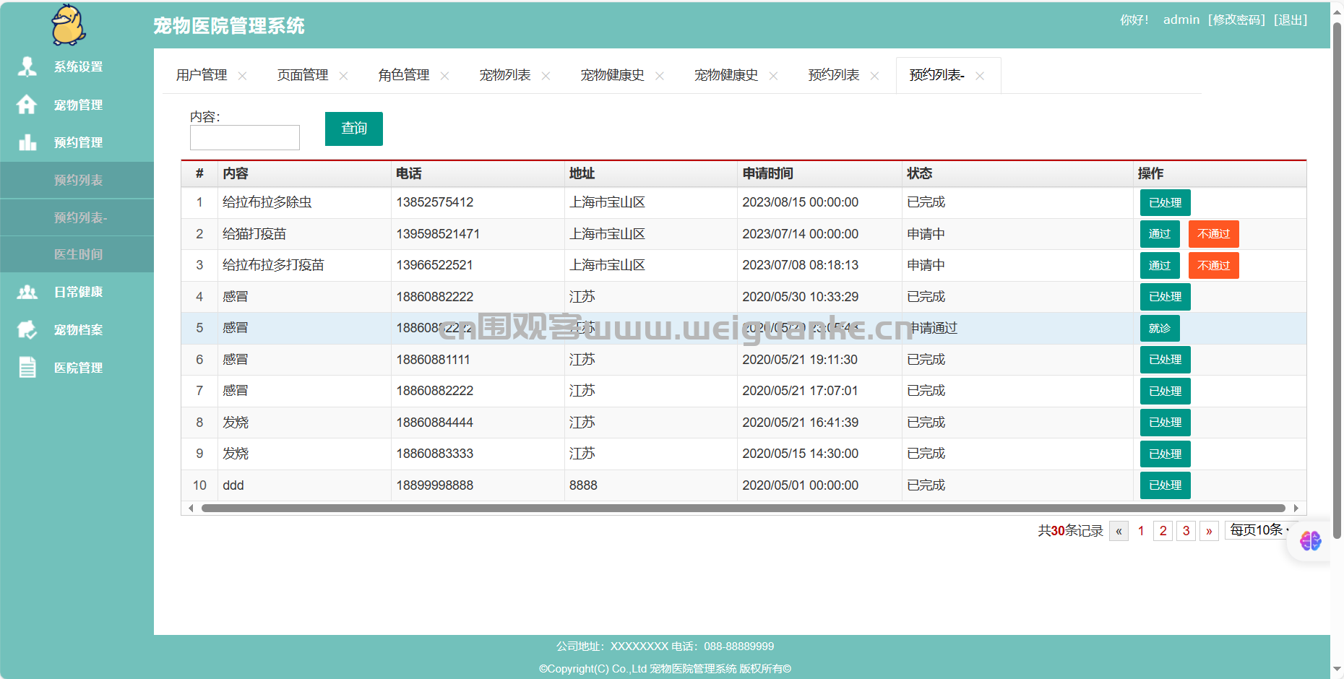1344x679 pixels.
Task: Click the 宠物管理 house icon
Action: click(x=27, y=105)
